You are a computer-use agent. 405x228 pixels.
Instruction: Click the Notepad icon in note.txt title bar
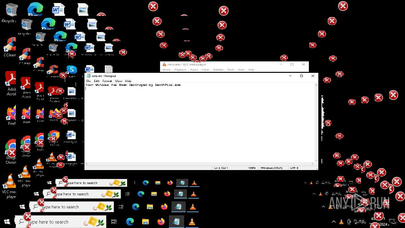[x=89, y=76]
